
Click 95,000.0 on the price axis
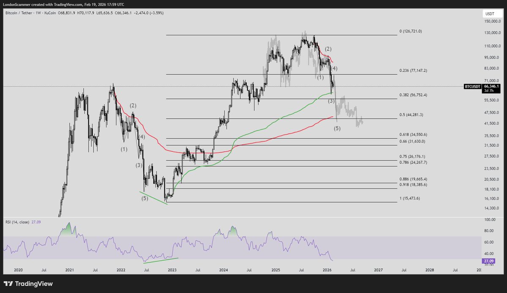(492, 57)
